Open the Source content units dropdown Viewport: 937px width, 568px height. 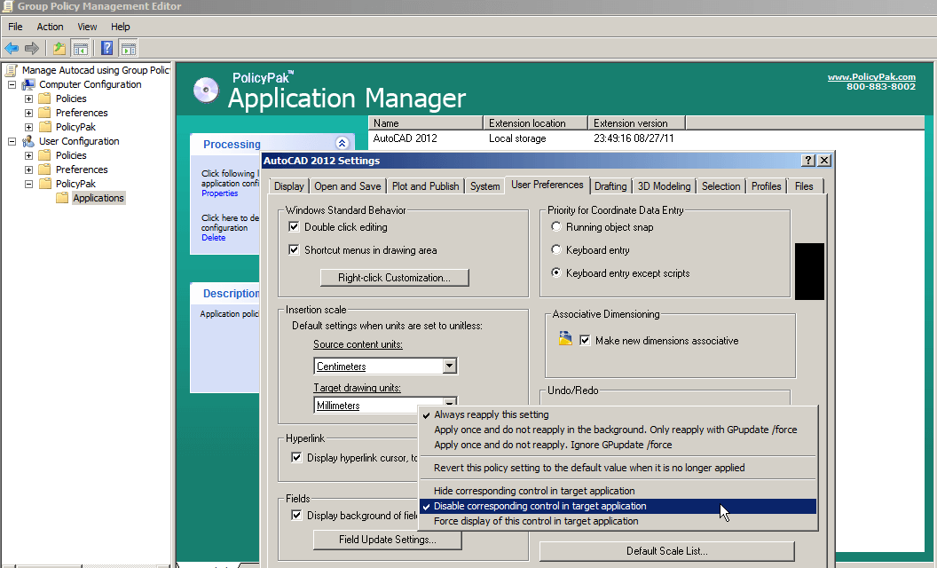450,366
